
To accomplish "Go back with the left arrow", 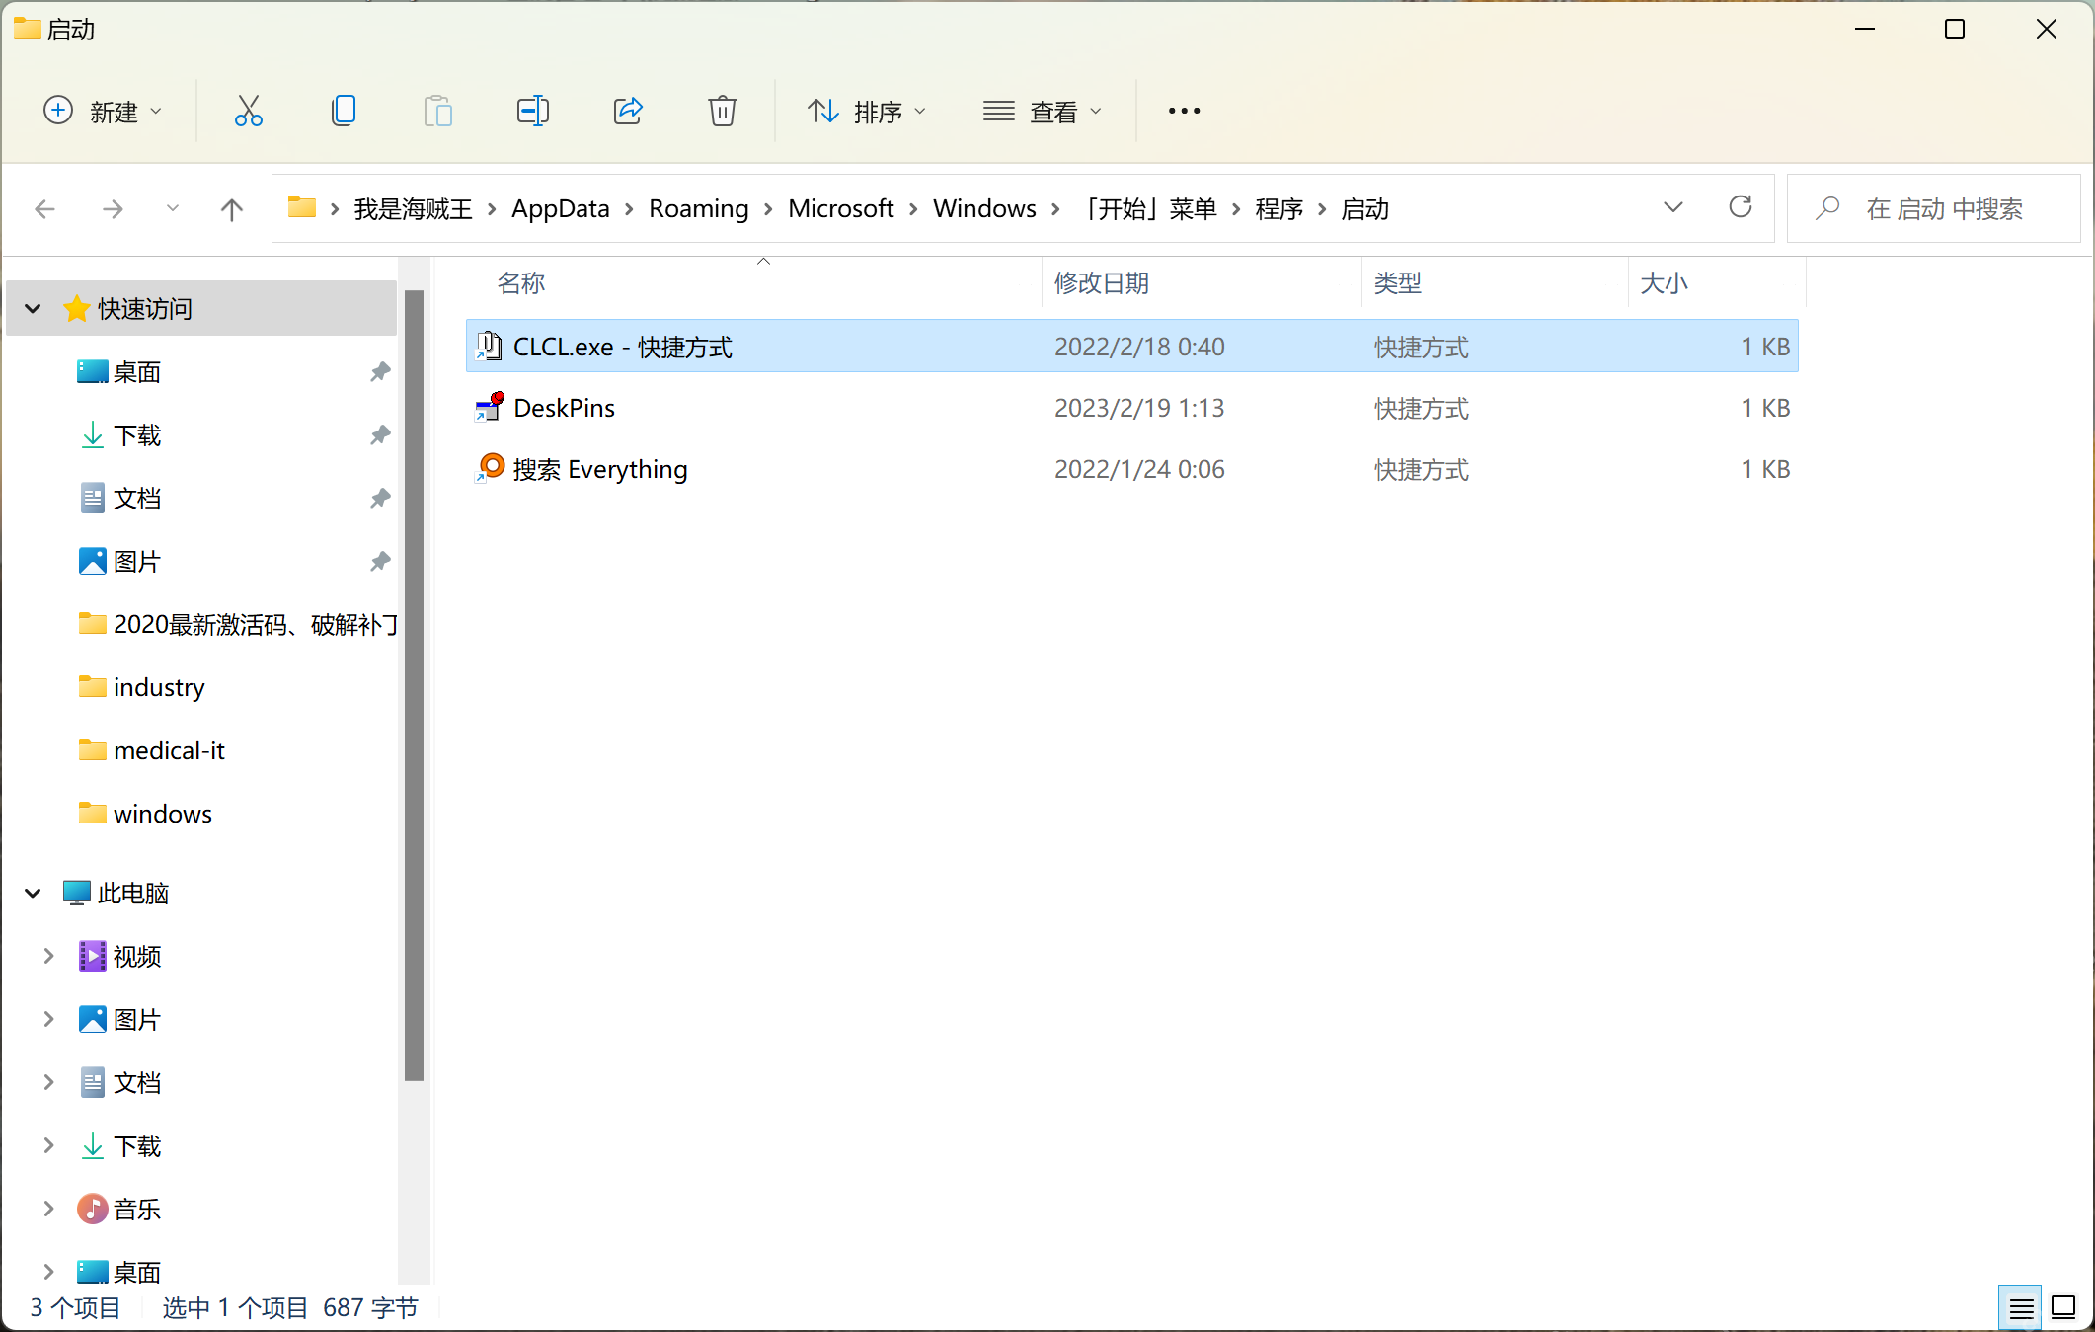I will click(44, 209).
